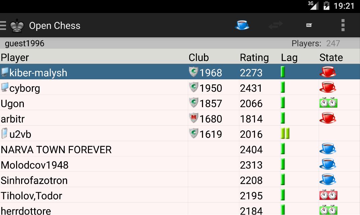Tap Tiholov,Todor's red chess clock icon
Screen dimensions: 360x215
(x=328, y=195)
